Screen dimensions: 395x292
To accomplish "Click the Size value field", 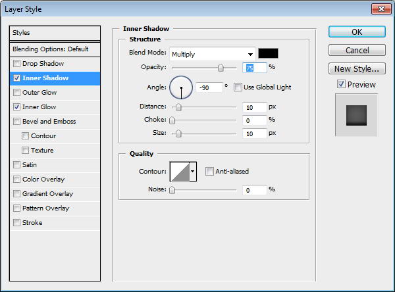I will point(254,134).
